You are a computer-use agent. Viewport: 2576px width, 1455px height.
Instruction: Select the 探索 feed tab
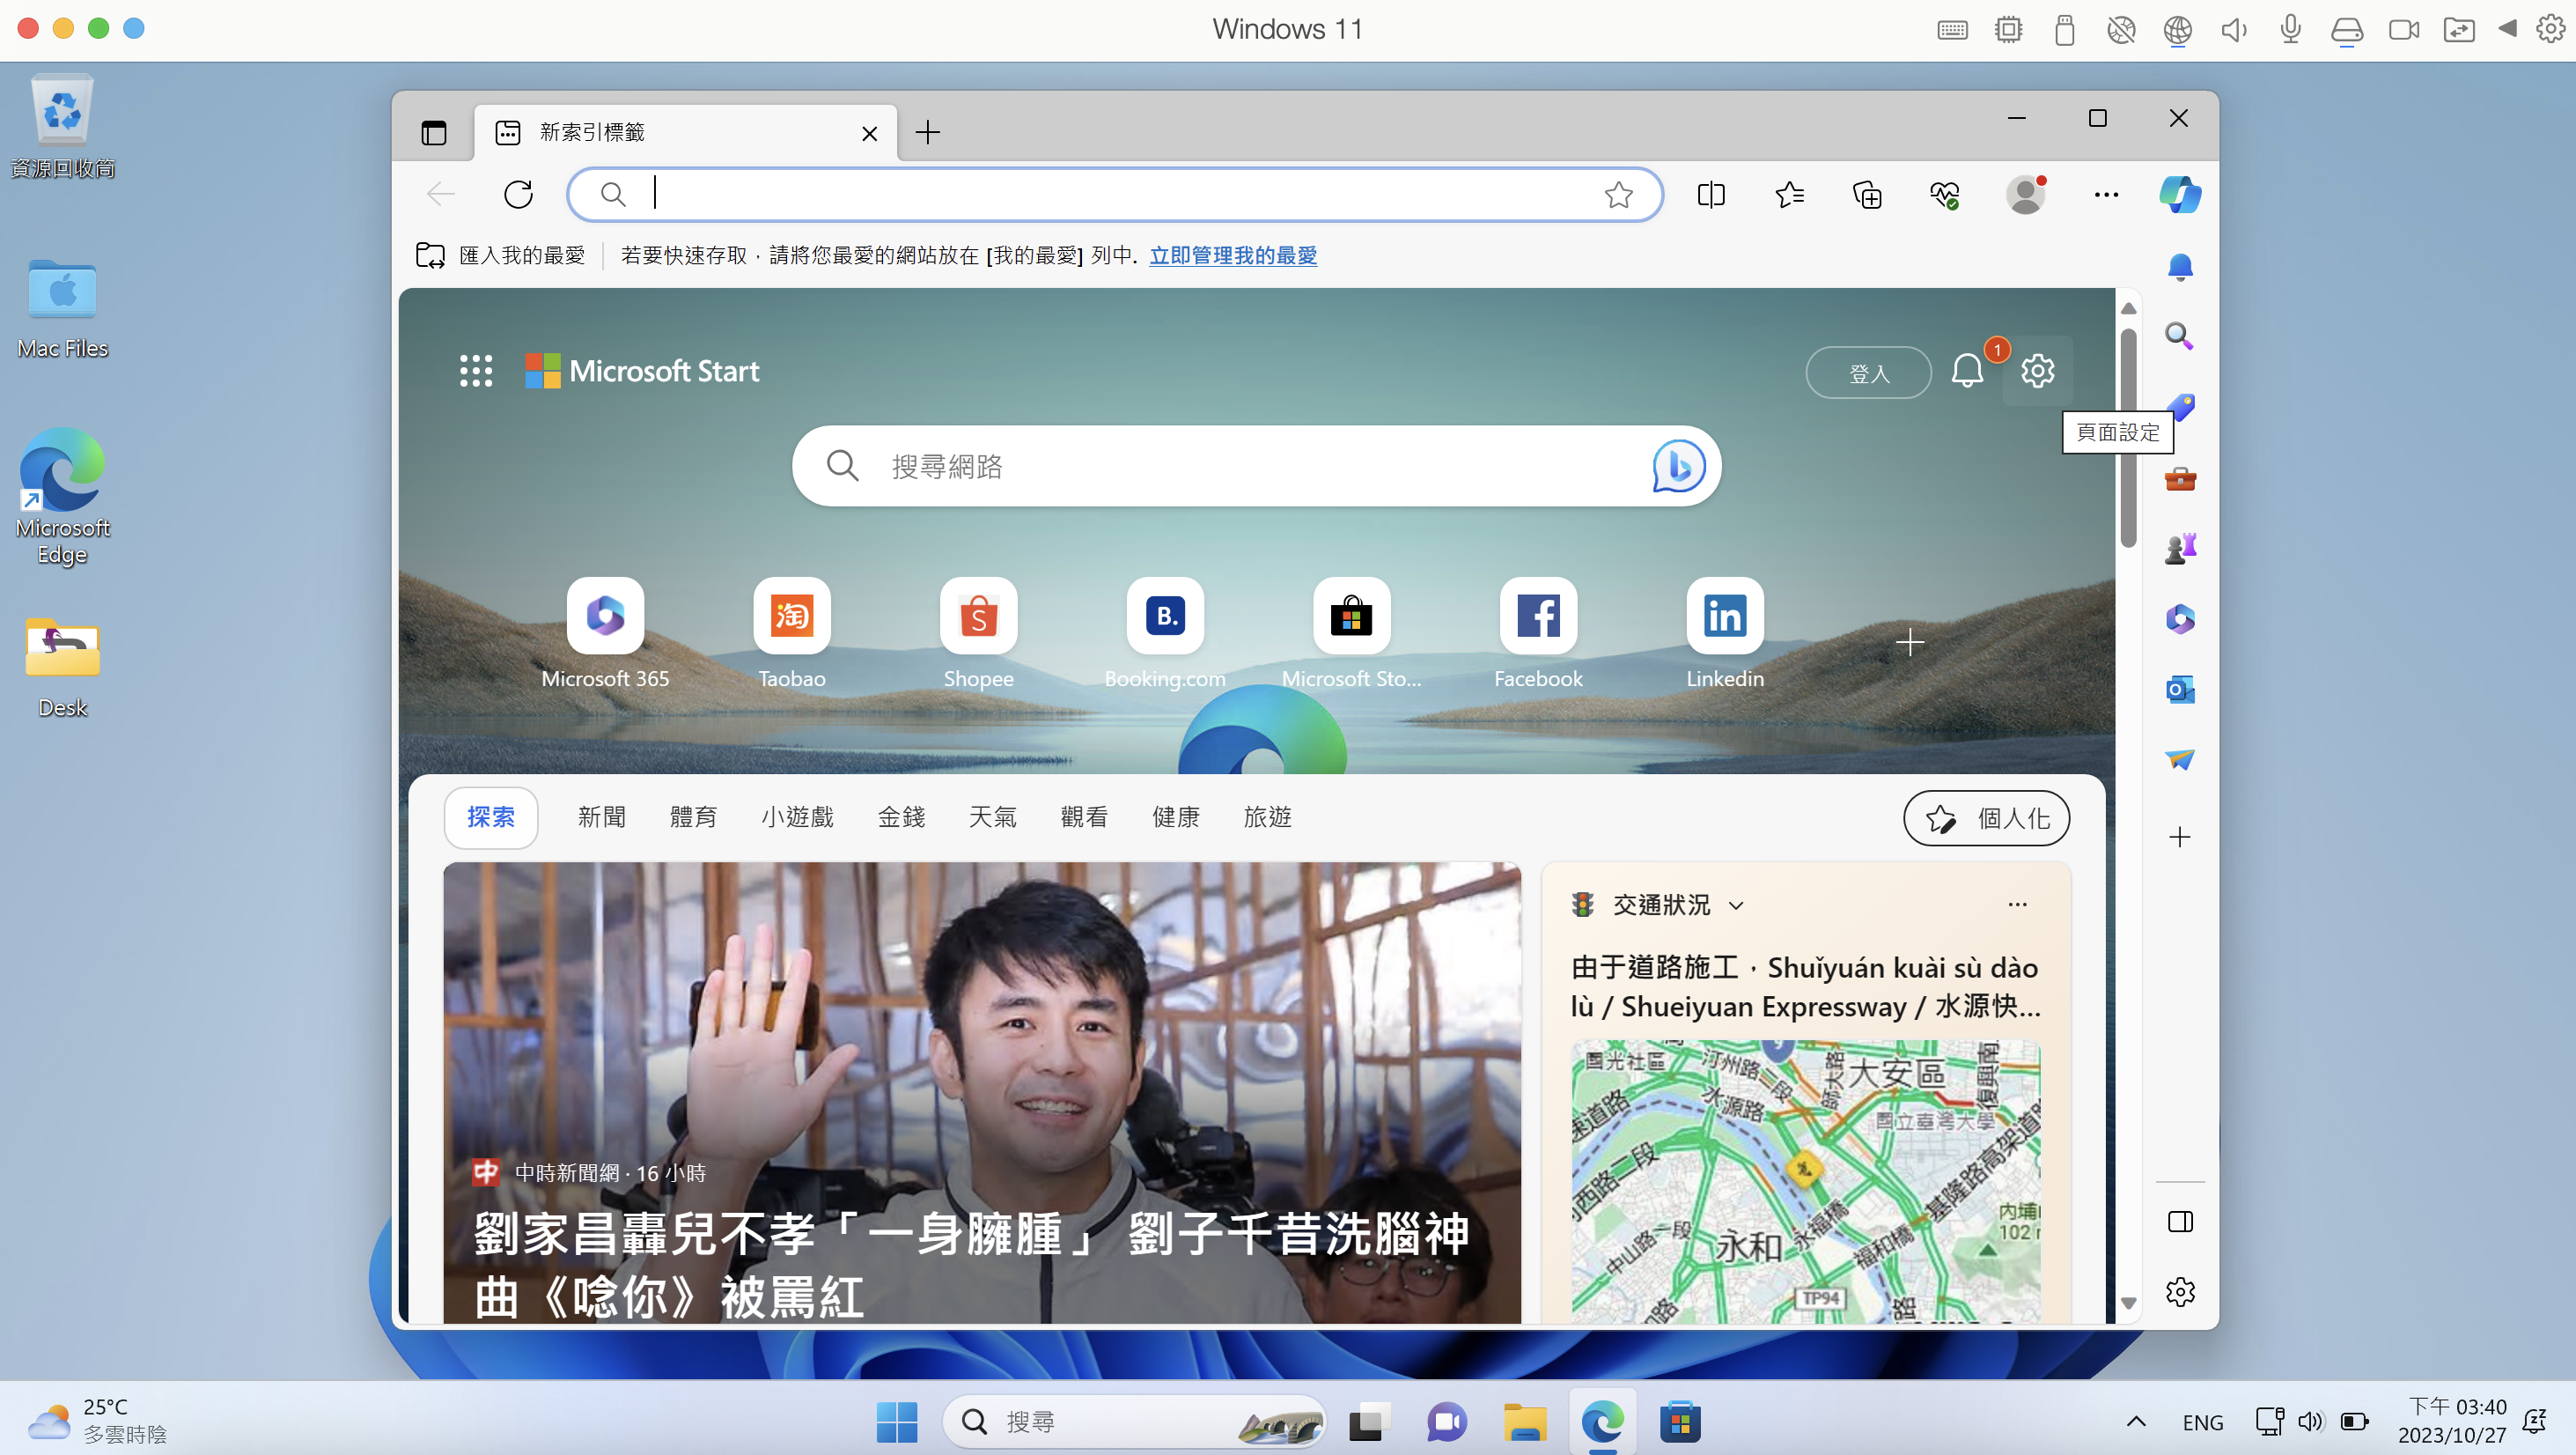pos(491,817)
